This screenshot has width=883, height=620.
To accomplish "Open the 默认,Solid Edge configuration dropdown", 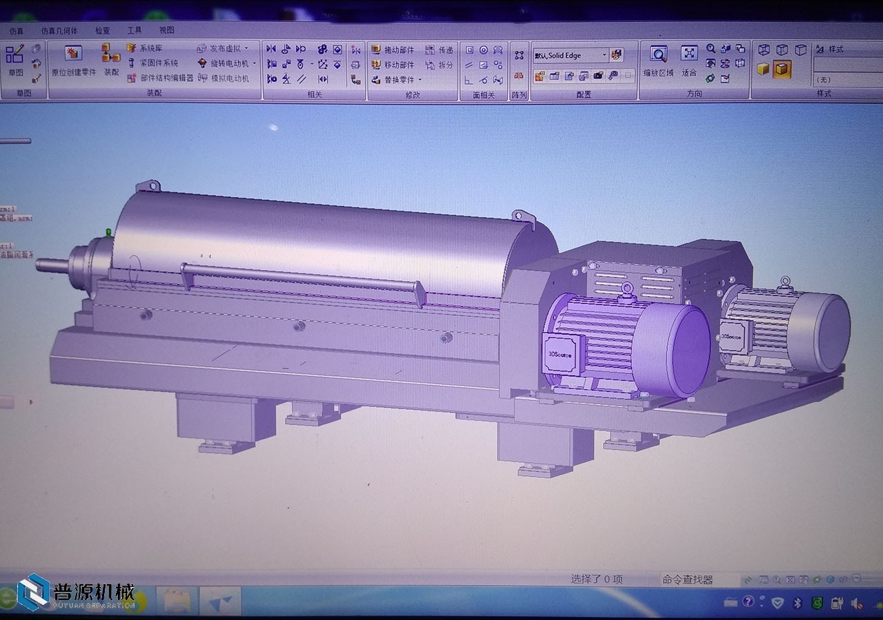I will [605, 55].
